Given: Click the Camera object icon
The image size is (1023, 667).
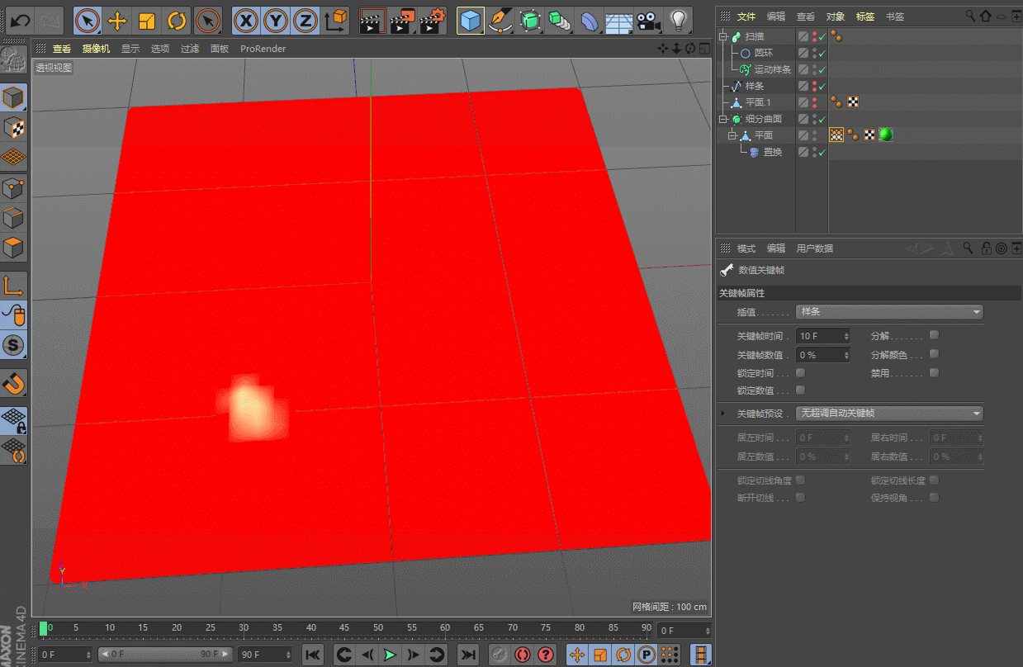Looking at the screenshot, I should click(648, 20).
